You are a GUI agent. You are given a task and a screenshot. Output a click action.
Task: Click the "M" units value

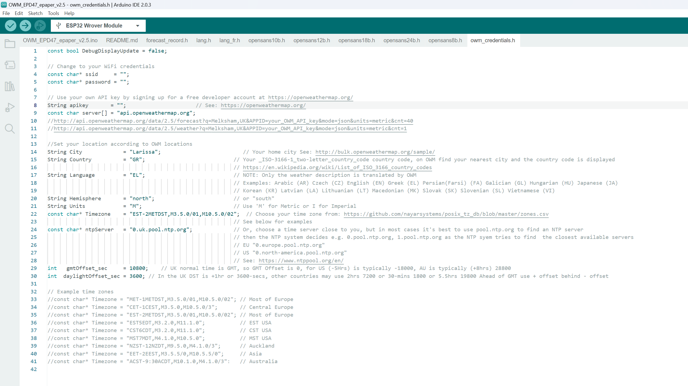[134, 206]
